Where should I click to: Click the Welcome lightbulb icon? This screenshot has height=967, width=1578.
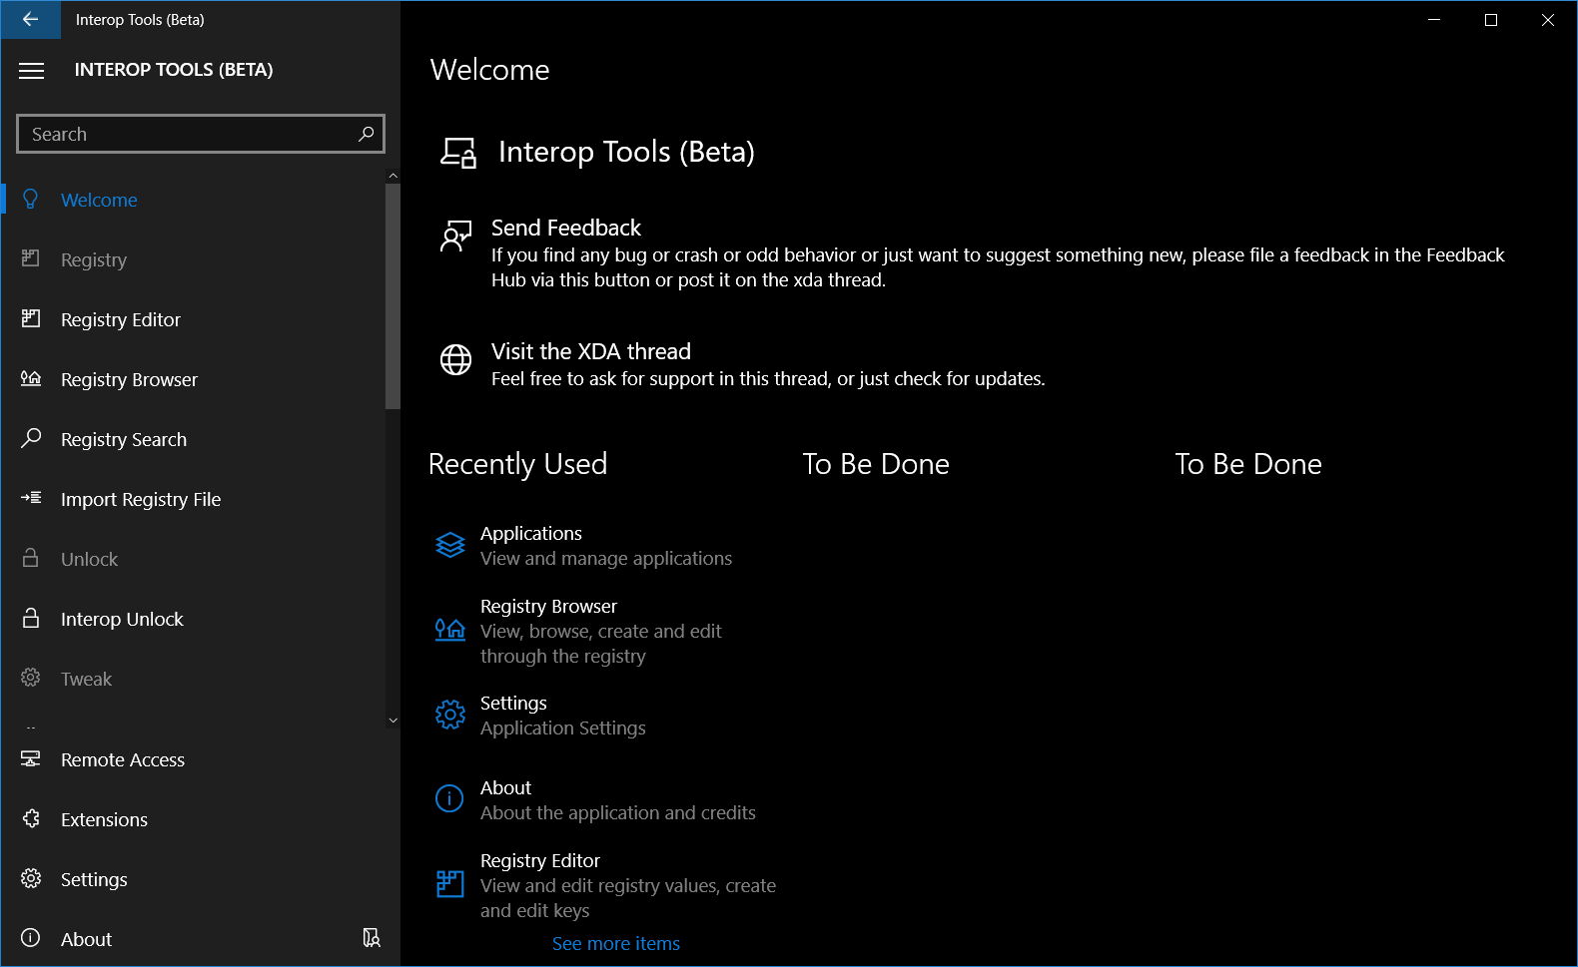point(31,200)
